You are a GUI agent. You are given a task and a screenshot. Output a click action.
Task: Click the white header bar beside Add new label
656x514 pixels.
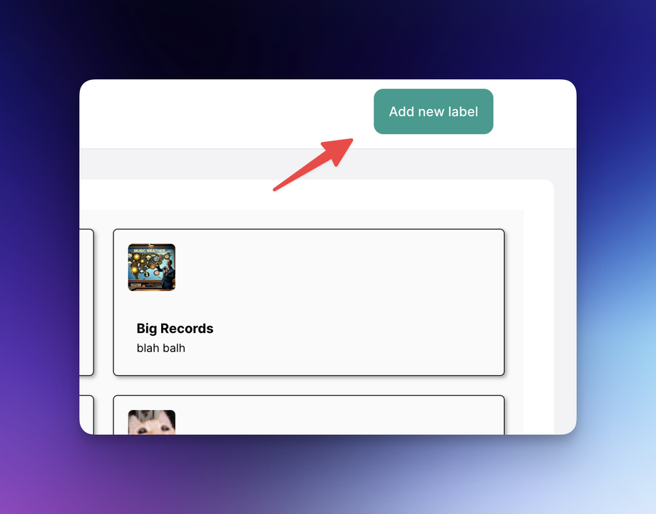coord(226,114)
